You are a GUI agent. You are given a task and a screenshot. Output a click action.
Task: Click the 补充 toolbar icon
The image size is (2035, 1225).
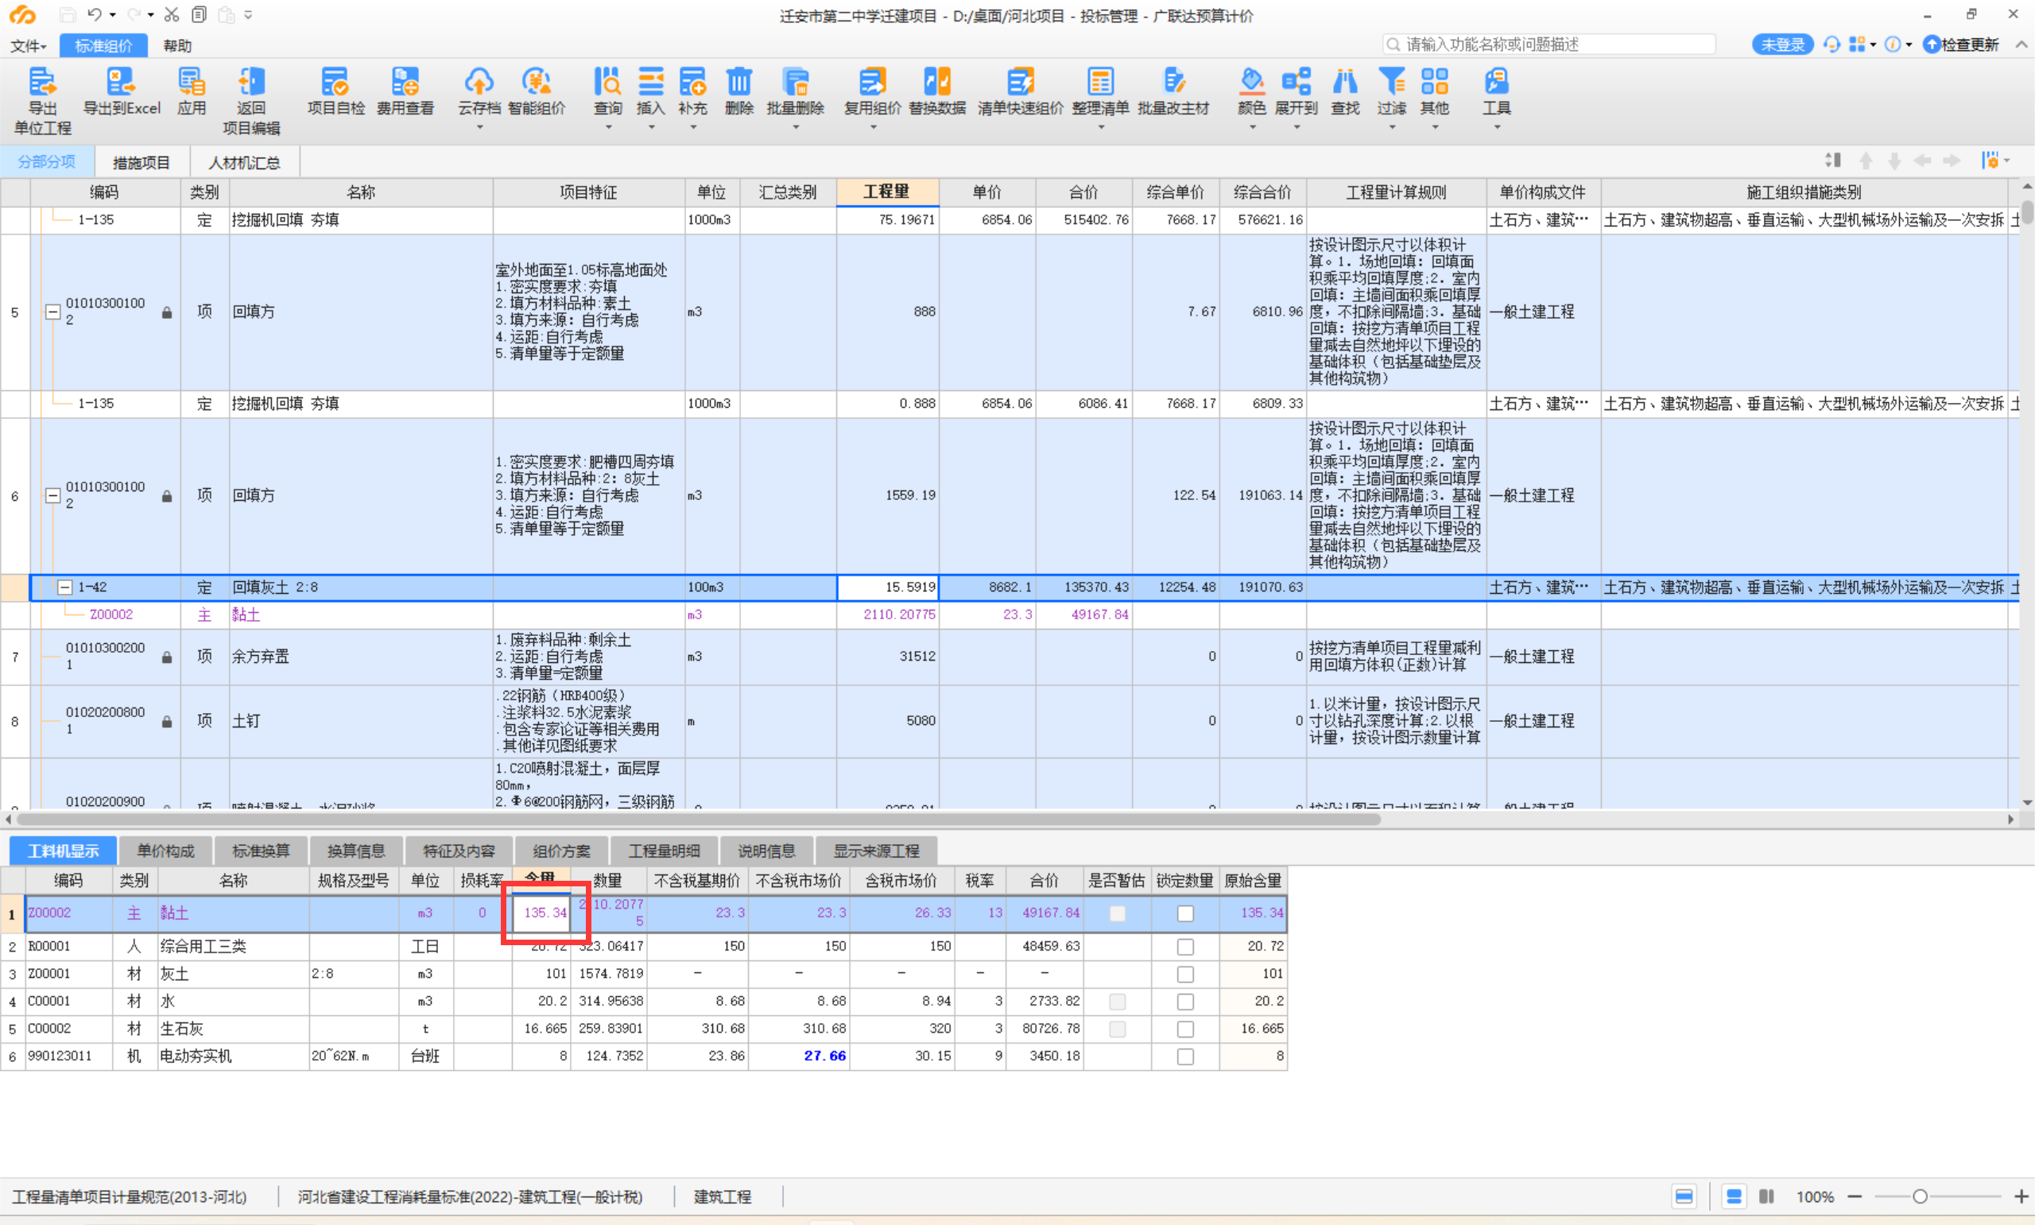692,82
